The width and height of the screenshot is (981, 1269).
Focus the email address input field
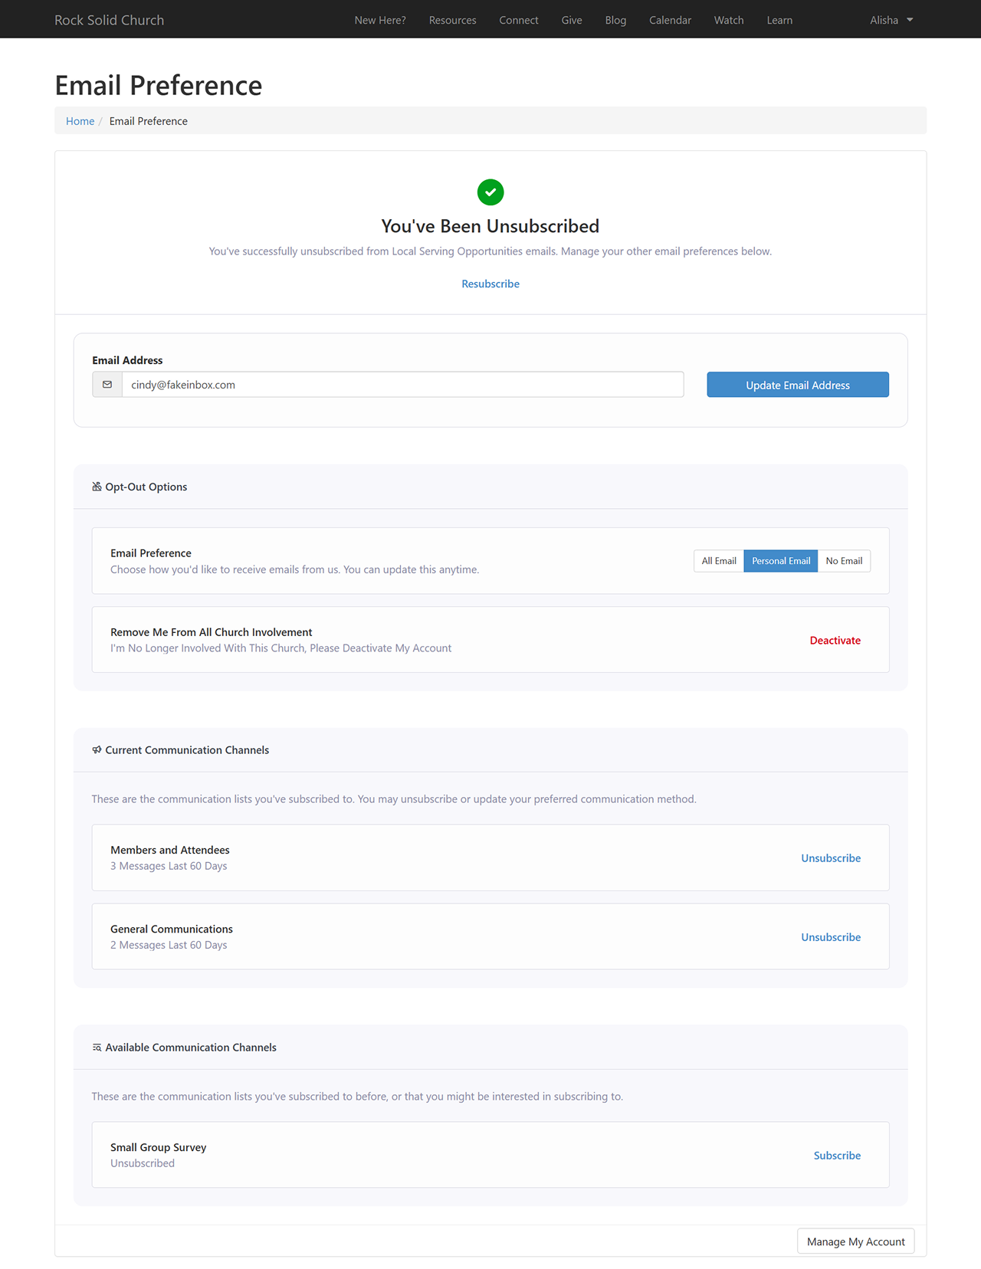402,385
